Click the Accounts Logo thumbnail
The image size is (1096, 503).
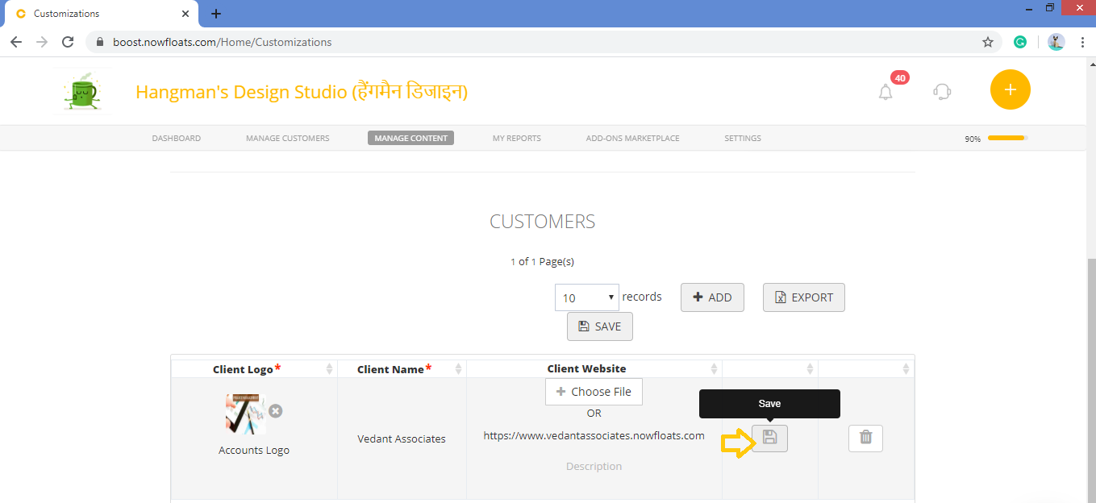click(x=245, y=414)
